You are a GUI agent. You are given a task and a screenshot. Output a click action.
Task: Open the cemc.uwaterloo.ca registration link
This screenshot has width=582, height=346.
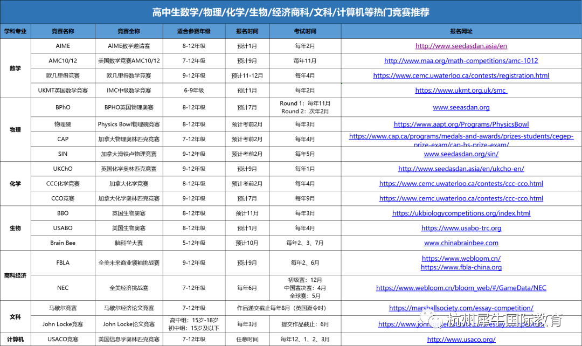point(461,76)
